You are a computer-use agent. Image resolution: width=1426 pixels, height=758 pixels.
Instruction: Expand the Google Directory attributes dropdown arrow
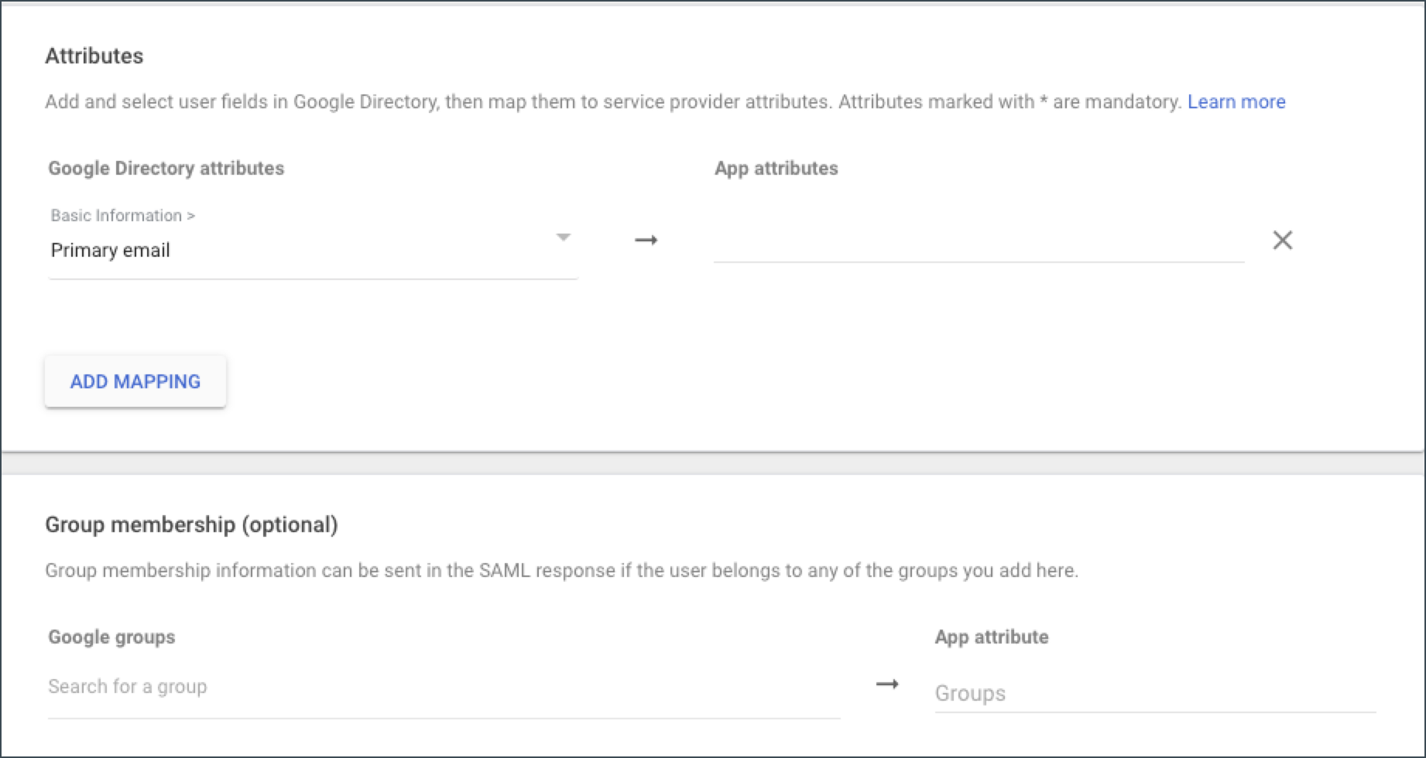[564, 237]
